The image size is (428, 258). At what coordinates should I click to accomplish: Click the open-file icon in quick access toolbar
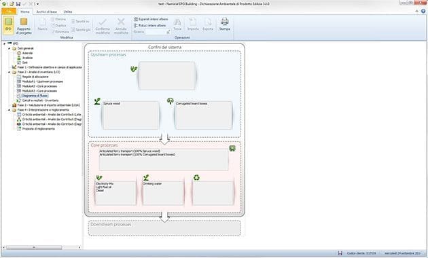[x=12, y=4]
